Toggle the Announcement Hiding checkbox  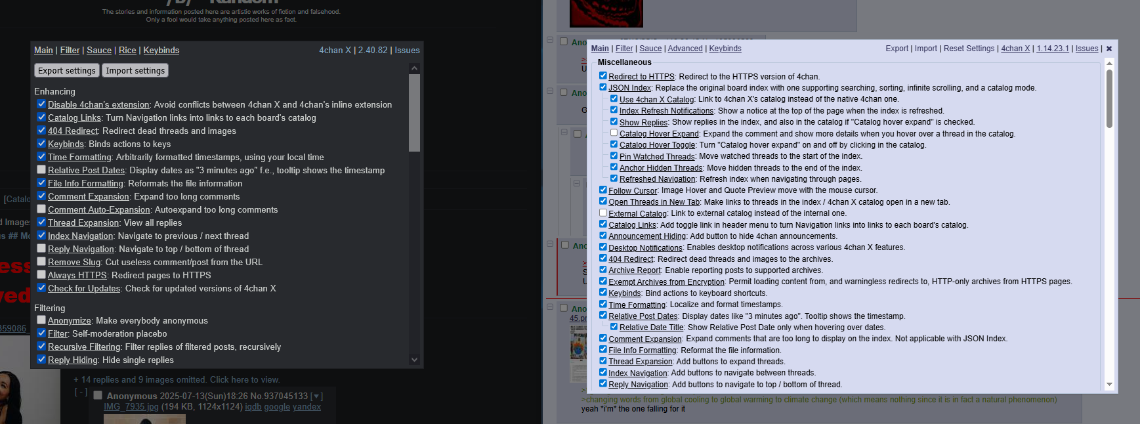603,236
